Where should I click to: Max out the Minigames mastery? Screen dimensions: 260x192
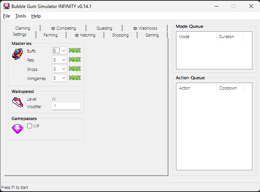point(75,78)
